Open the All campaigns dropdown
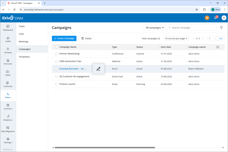 point(155,27)
